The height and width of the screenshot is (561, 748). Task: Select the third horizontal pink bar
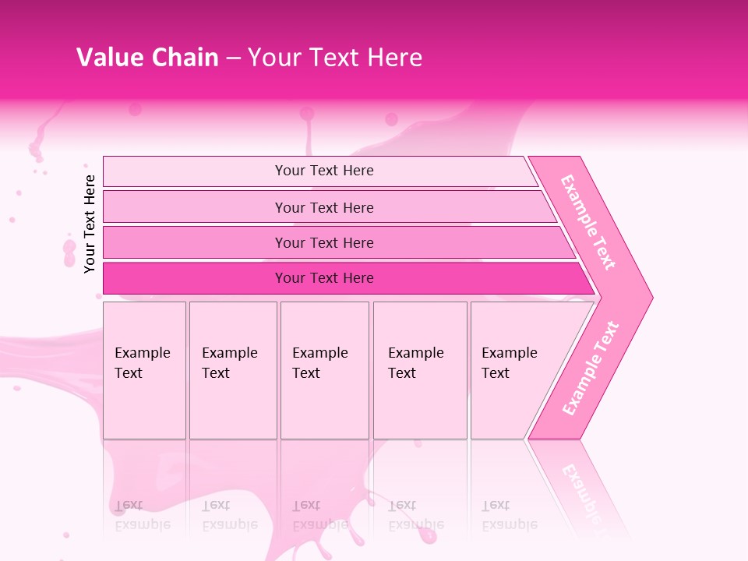tap(324, 242)
